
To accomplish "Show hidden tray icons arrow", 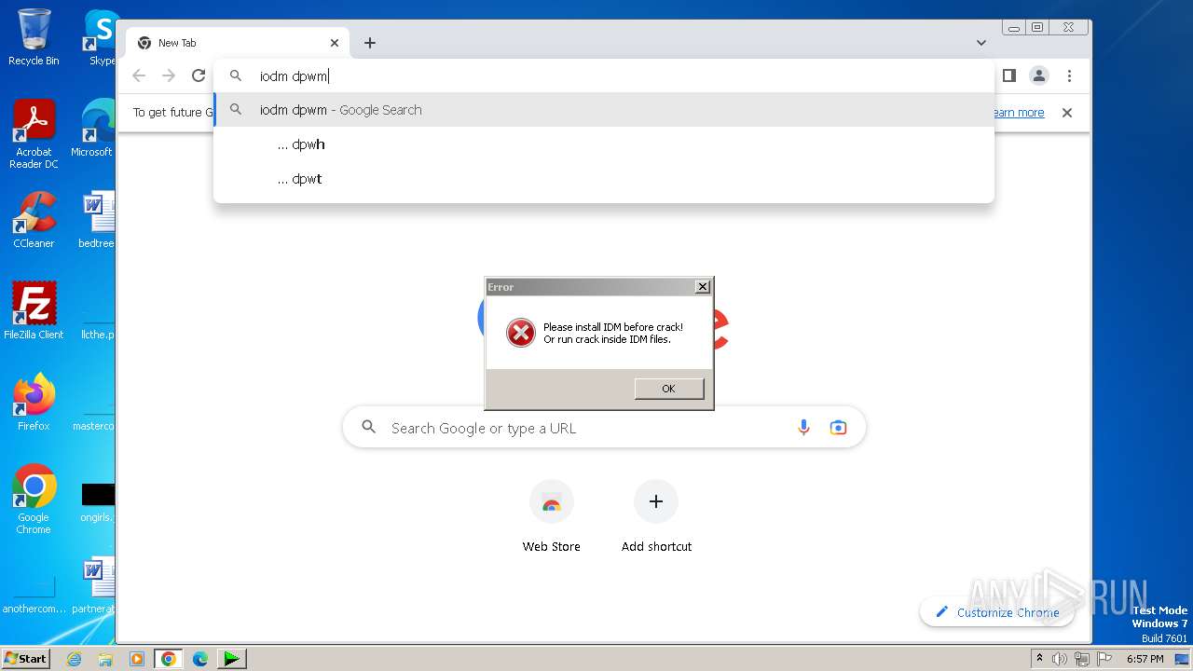I will click(1039, 659).
